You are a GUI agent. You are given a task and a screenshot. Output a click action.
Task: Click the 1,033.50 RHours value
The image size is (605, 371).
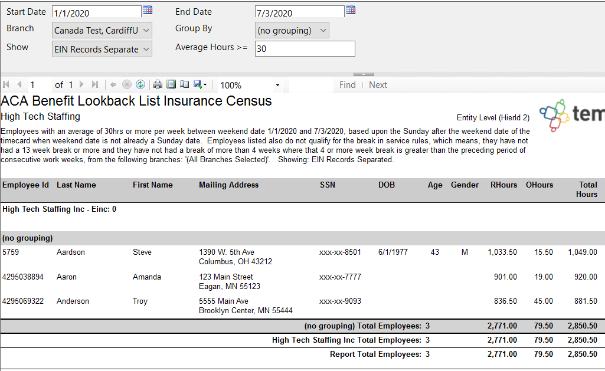coord(502,252)
